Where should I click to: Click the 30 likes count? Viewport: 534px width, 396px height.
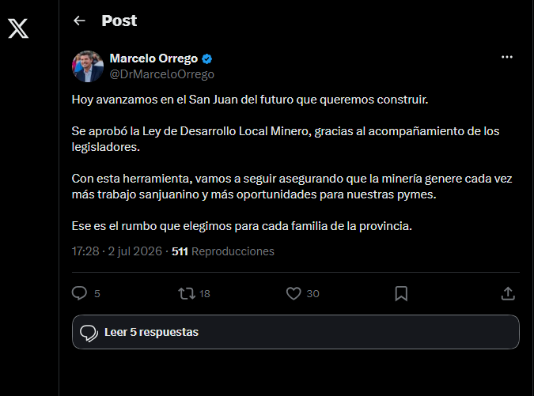pos(312,293)
